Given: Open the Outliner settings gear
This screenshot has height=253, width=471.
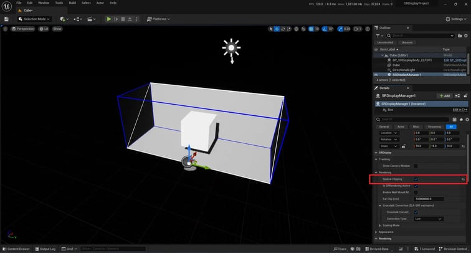Looking at the screenshot, I should [466, 36].
